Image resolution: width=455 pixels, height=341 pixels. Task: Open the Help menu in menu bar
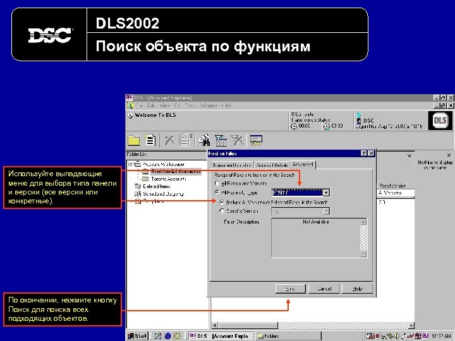pyautogui.click(x=226, y=105)
